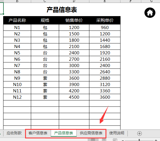
Task: Click first empty product name cell below N12
Action: tap(17, 103)
